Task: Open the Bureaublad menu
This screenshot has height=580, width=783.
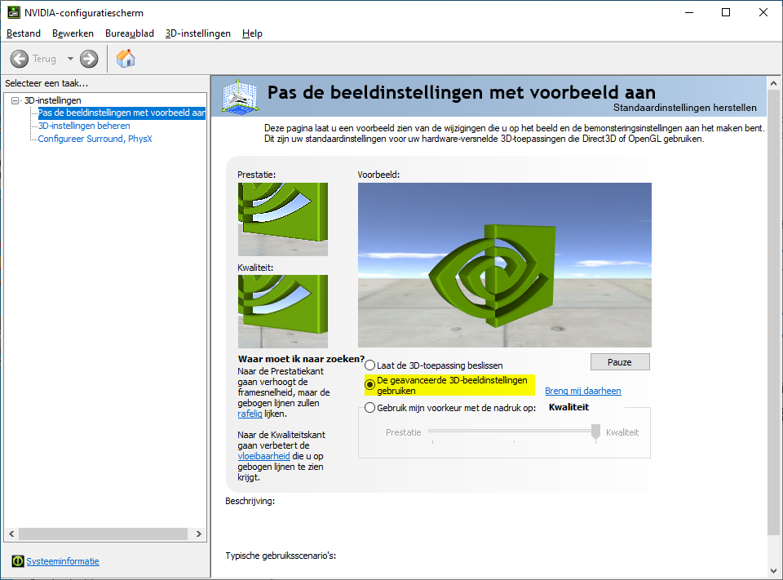Action: pyautogui.click(x=130, y=33)
